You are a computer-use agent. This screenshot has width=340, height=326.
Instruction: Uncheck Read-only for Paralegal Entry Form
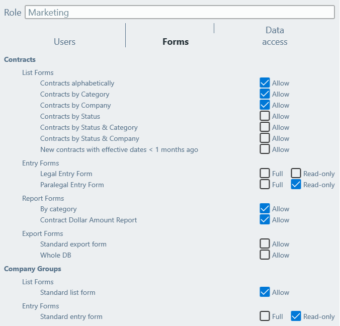point(296,185)
